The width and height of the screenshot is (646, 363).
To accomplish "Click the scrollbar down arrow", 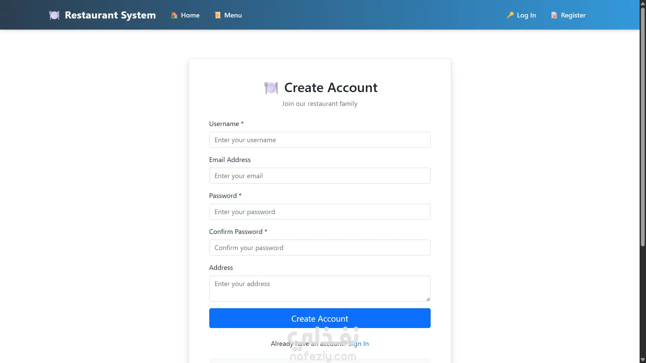I will coord(643,360).
